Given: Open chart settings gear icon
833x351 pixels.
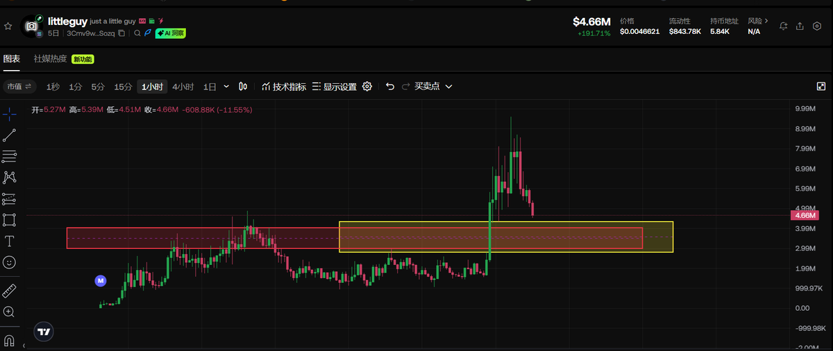Looking at the screenshot, I should (x=367, y=87).
